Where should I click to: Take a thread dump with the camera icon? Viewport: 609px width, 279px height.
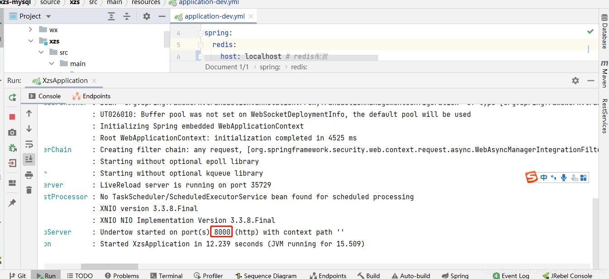click(x=12, y=132)
